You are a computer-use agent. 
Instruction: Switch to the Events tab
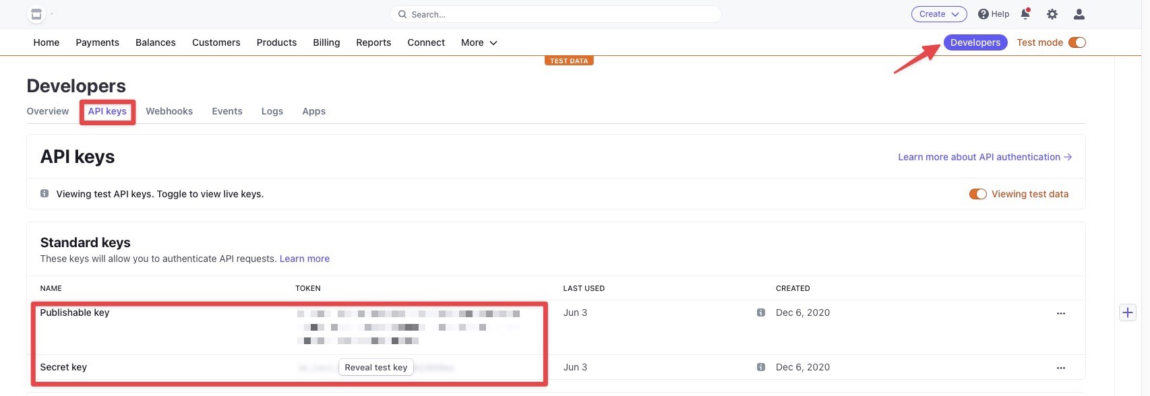tap(227, 111)
